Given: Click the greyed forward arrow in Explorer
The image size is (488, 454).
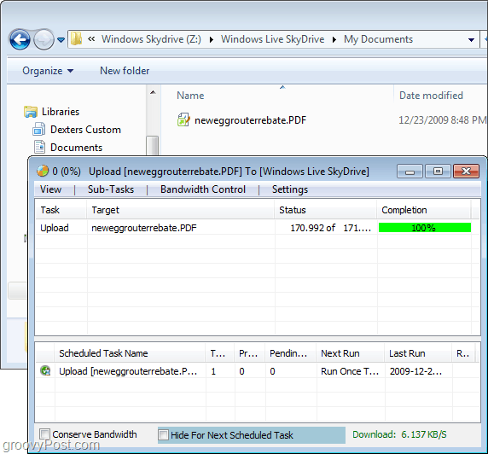Looking at the screenshot, I should [44, 39].
